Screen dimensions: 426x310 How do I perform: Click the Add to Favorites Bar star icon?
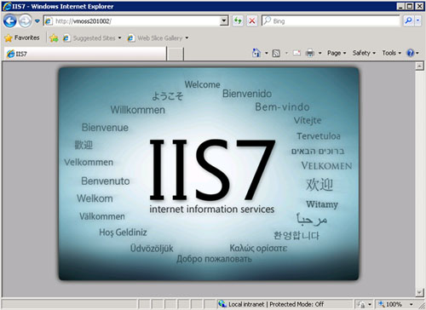point(54,38)
